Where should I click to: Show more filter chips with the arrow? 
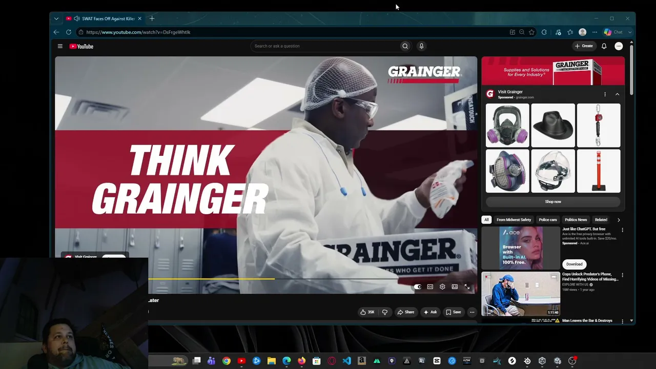pos(619,220)
